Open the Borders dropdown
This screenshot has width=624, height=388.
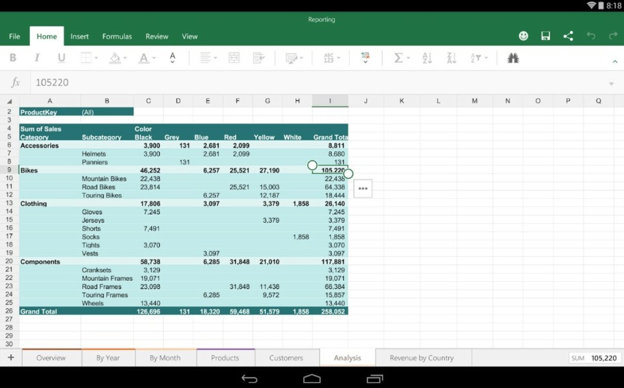87,58
